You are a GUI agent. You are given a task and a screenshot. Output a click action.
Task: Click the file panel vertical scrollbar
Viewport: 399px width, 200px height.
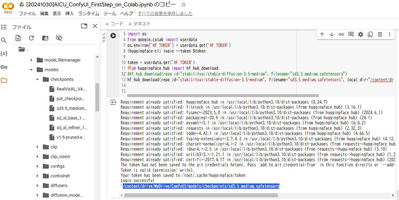[x=97, y=97]
